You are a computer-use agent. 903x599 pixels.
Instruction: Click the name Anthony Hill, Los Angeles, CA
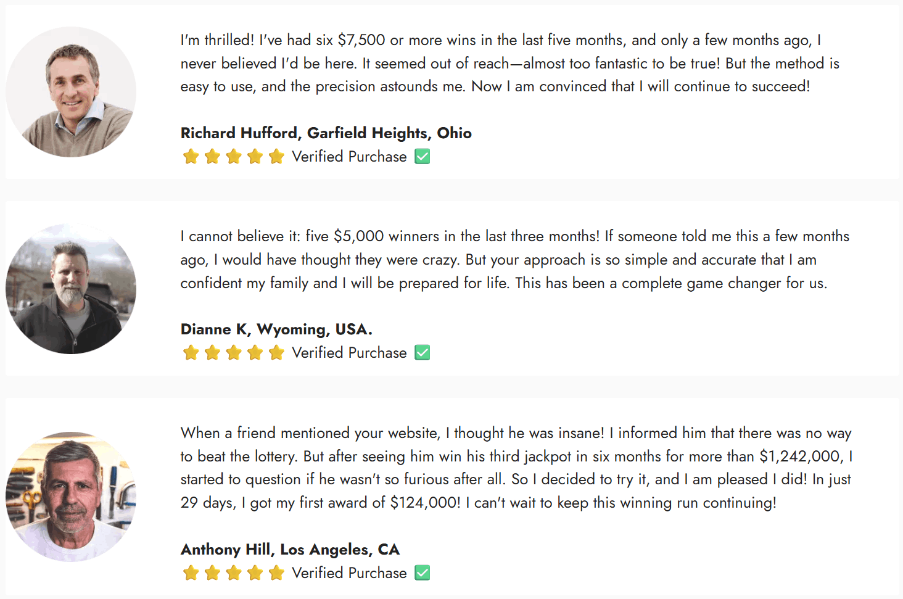(290, 550)
